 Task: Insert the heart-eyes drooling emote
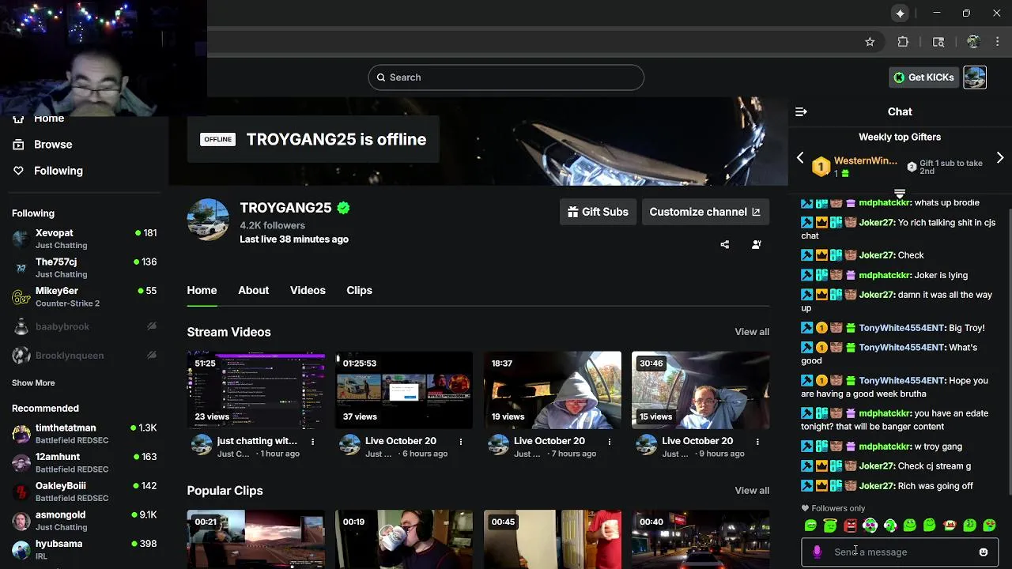click(x=990, y=526)
